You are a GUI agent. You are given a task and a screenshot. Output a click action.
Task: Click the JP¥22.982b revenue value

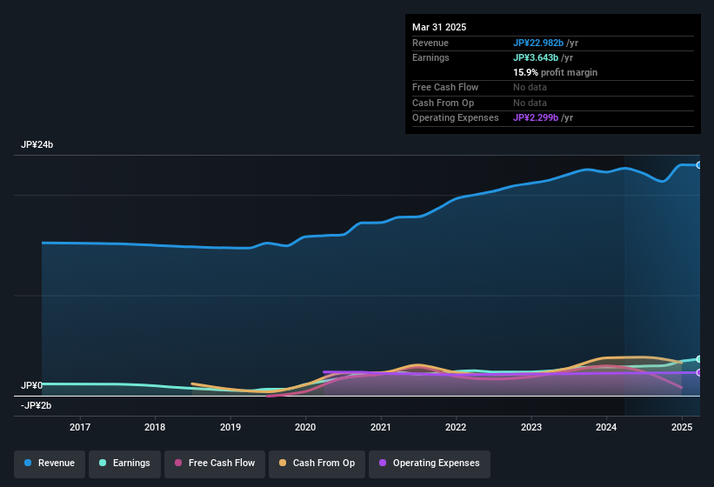[538, 43]
